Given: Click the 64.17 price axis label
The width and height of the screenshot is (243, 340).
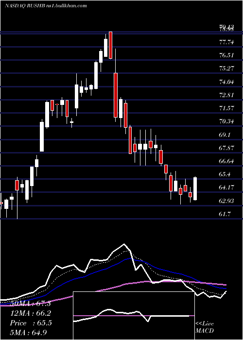Looking at the screenshot, I should (226, 187).
